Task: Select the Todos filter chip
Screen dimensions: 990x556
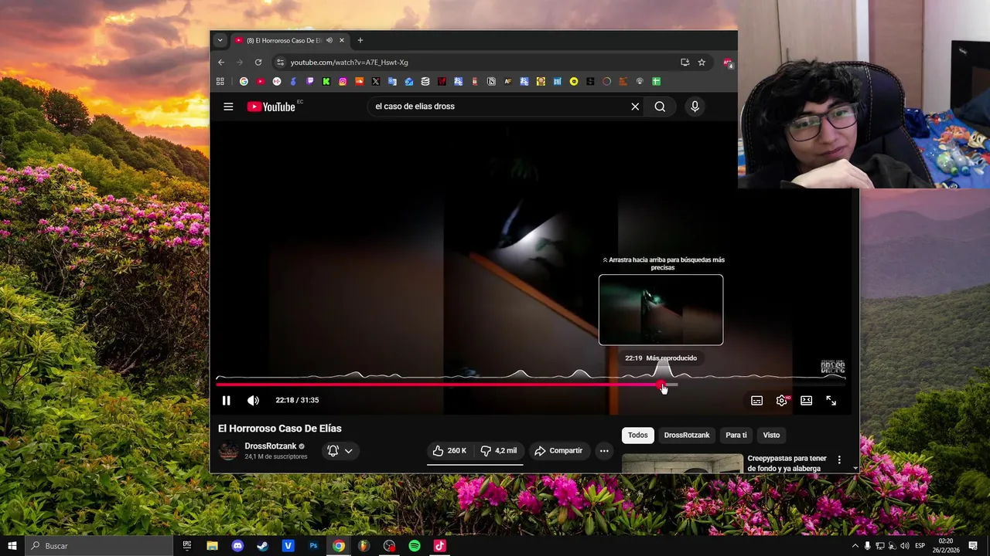Action: 637,435
